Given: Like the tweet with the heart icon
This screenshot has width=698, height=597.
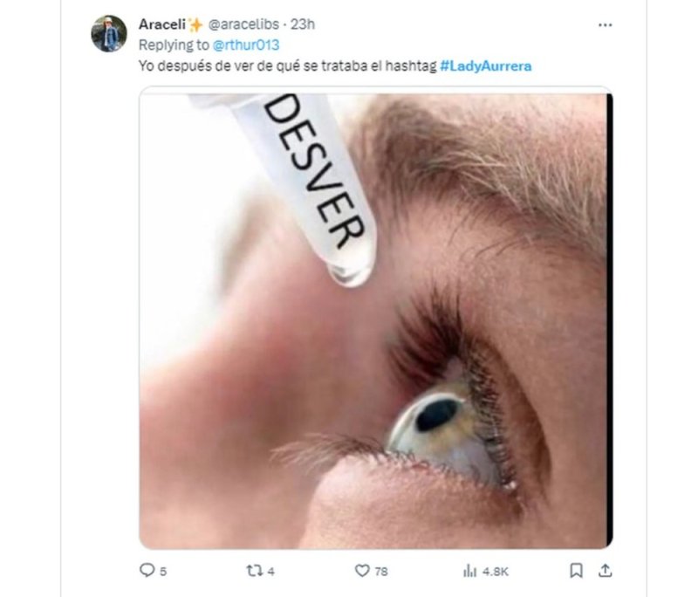Looking at the screenshot, I should [x=362, y=571].
